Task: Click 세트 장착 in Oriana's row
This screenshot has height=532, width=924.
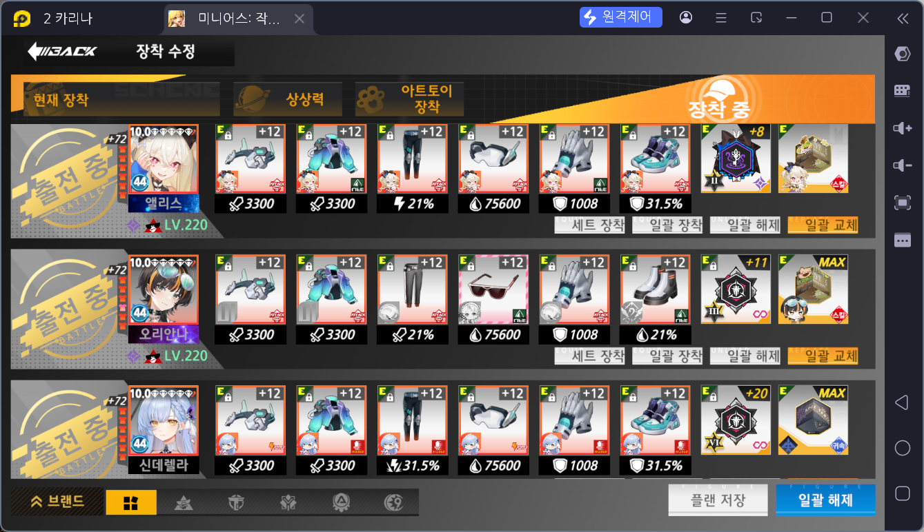Action: click(x=589, y=356)
